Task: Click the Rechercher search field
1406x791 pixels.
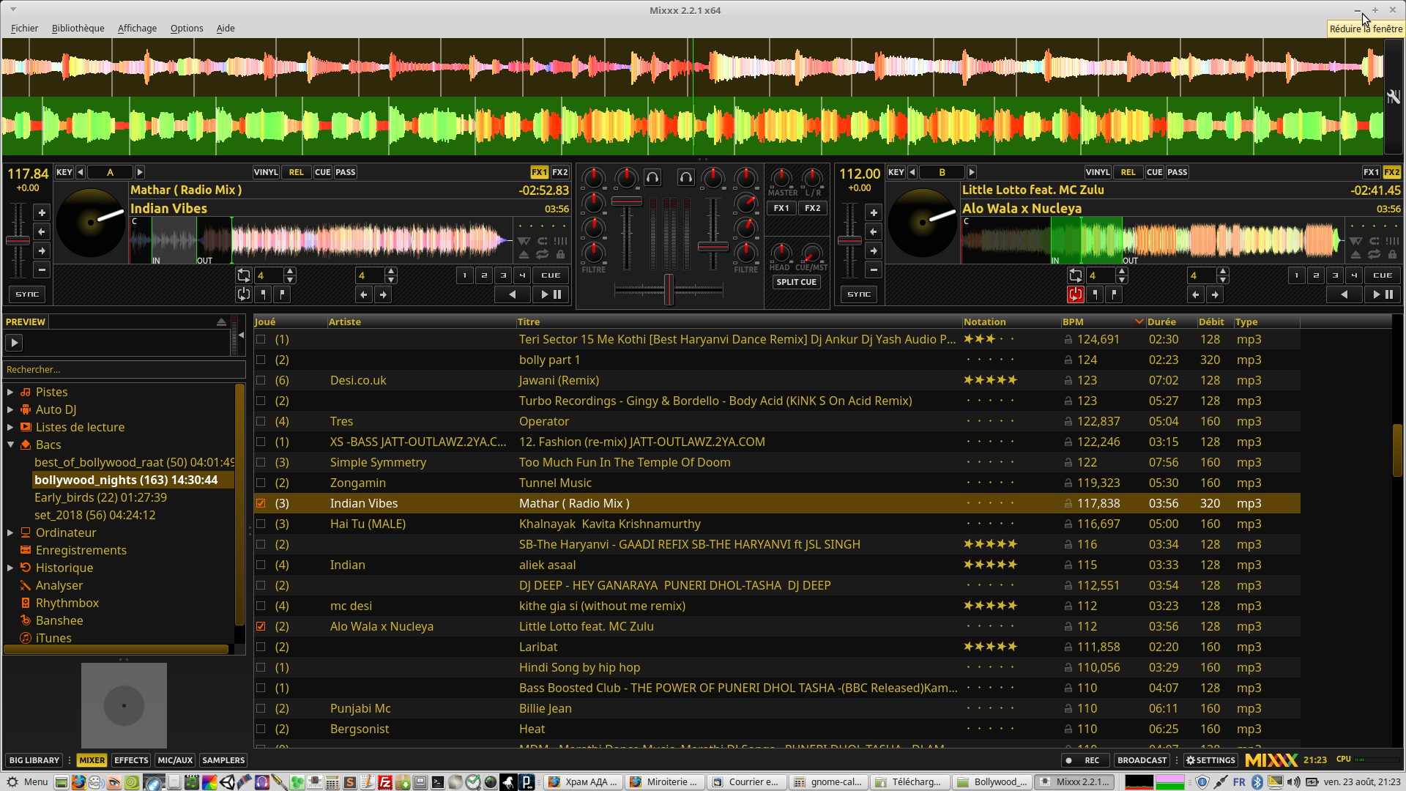Action: tap(123, 369)
